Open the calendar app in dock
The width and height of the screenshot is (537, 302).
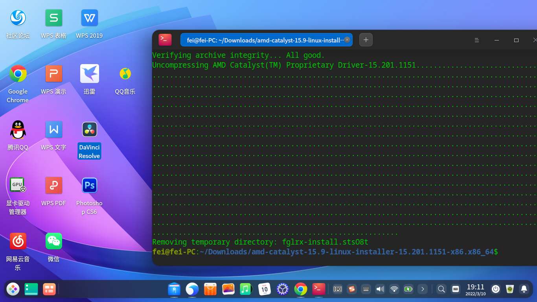point(265,289)
